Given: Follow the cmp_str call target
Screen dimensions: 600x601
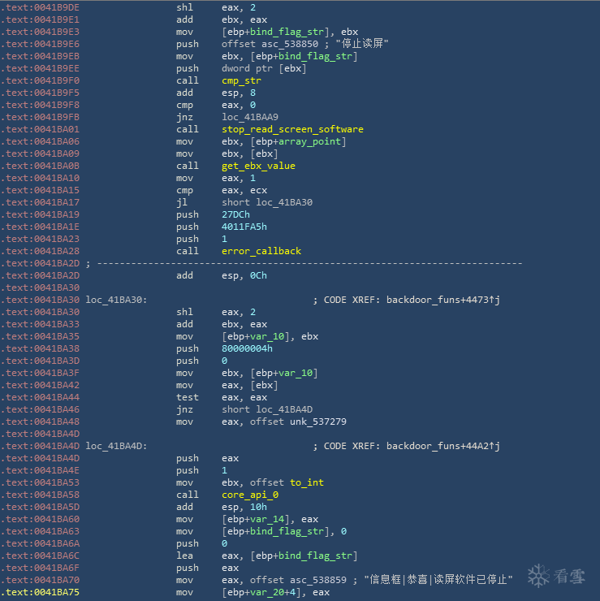Looking at the screenshot, I should (241, 81).
